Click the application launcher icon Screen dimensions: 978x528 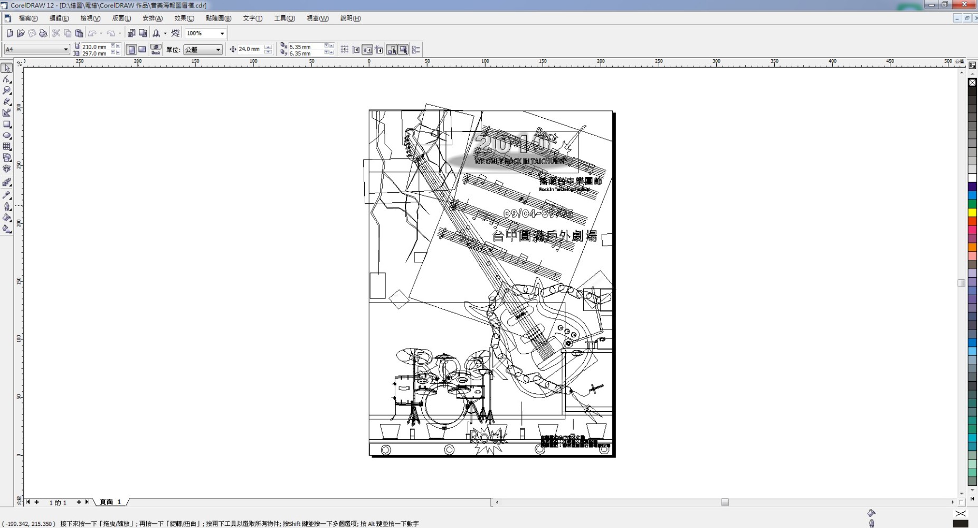(x=156, y=33)
